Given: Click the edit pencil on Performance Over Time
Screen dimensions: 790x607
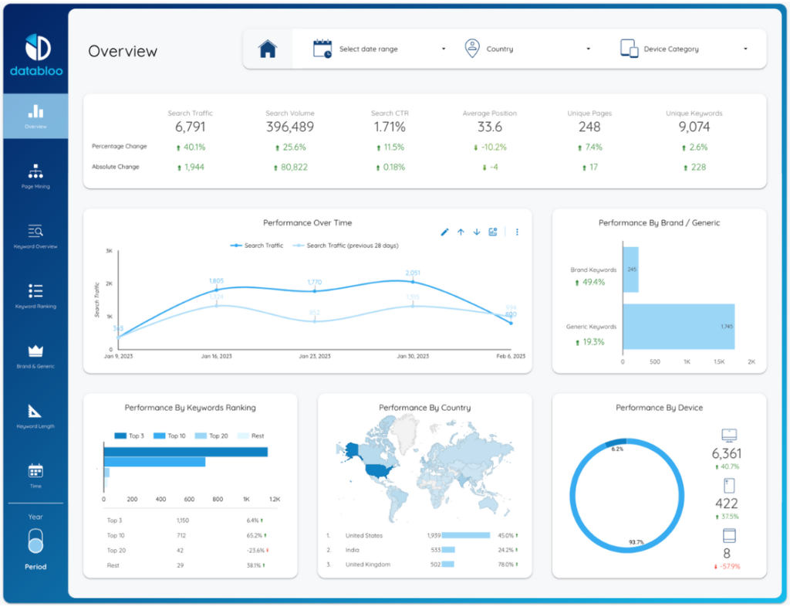Looking at the screenshot, I should pos(445,232).
